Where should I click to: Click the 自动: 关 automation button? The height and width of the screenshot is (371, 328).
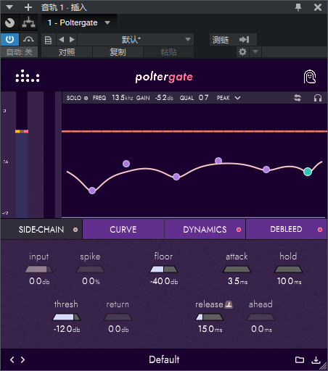tap(19, 52)
